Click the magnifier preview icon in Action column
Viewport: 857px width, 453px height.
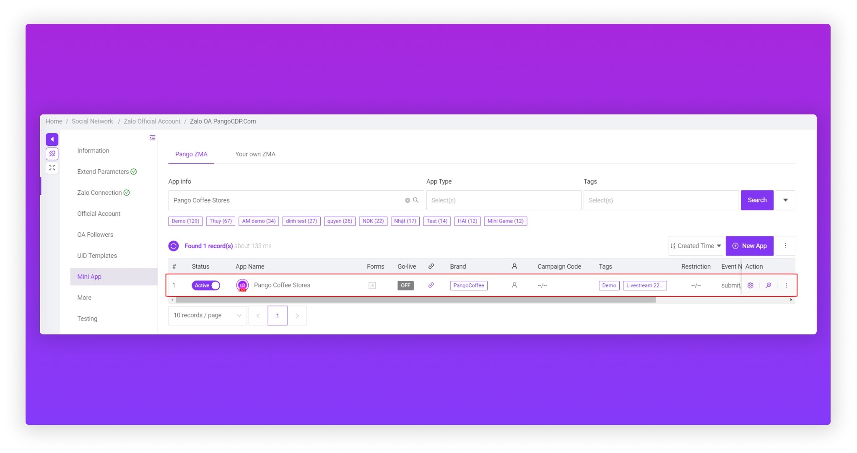tap(769, 285)
